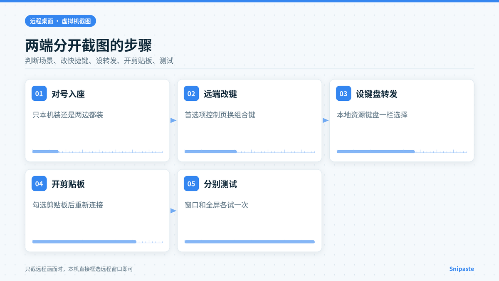
Task: Click the text 本地资源键盘一栏选择
Action: coord(372,114)
